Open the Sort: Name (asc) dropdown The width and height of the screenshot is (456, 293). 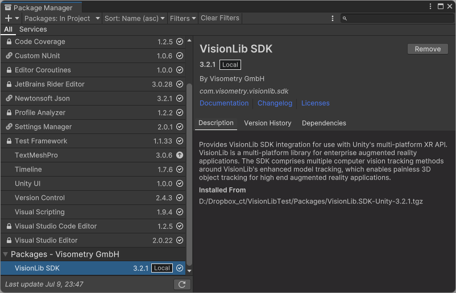coord(134,18)
